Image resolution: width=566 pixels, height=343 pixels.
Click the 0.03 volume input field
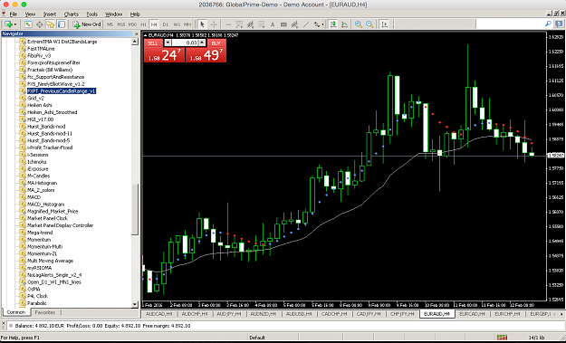coord(185,43)
